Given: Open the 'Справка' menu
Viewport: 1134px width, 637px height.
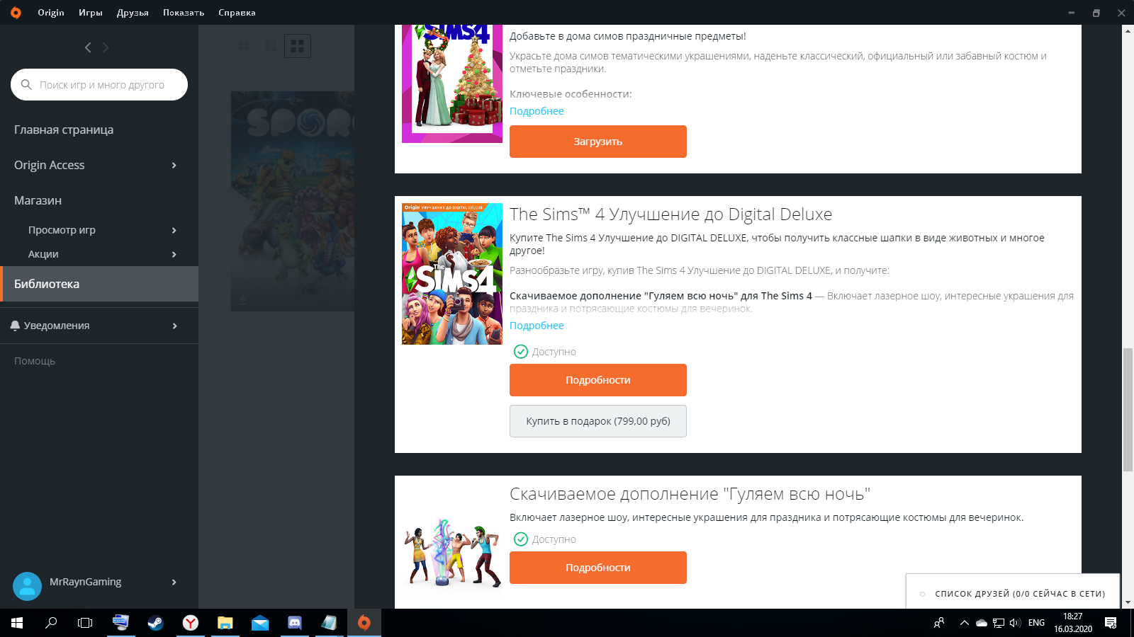Looking at the screenshot, I should [x=237, y=13].
